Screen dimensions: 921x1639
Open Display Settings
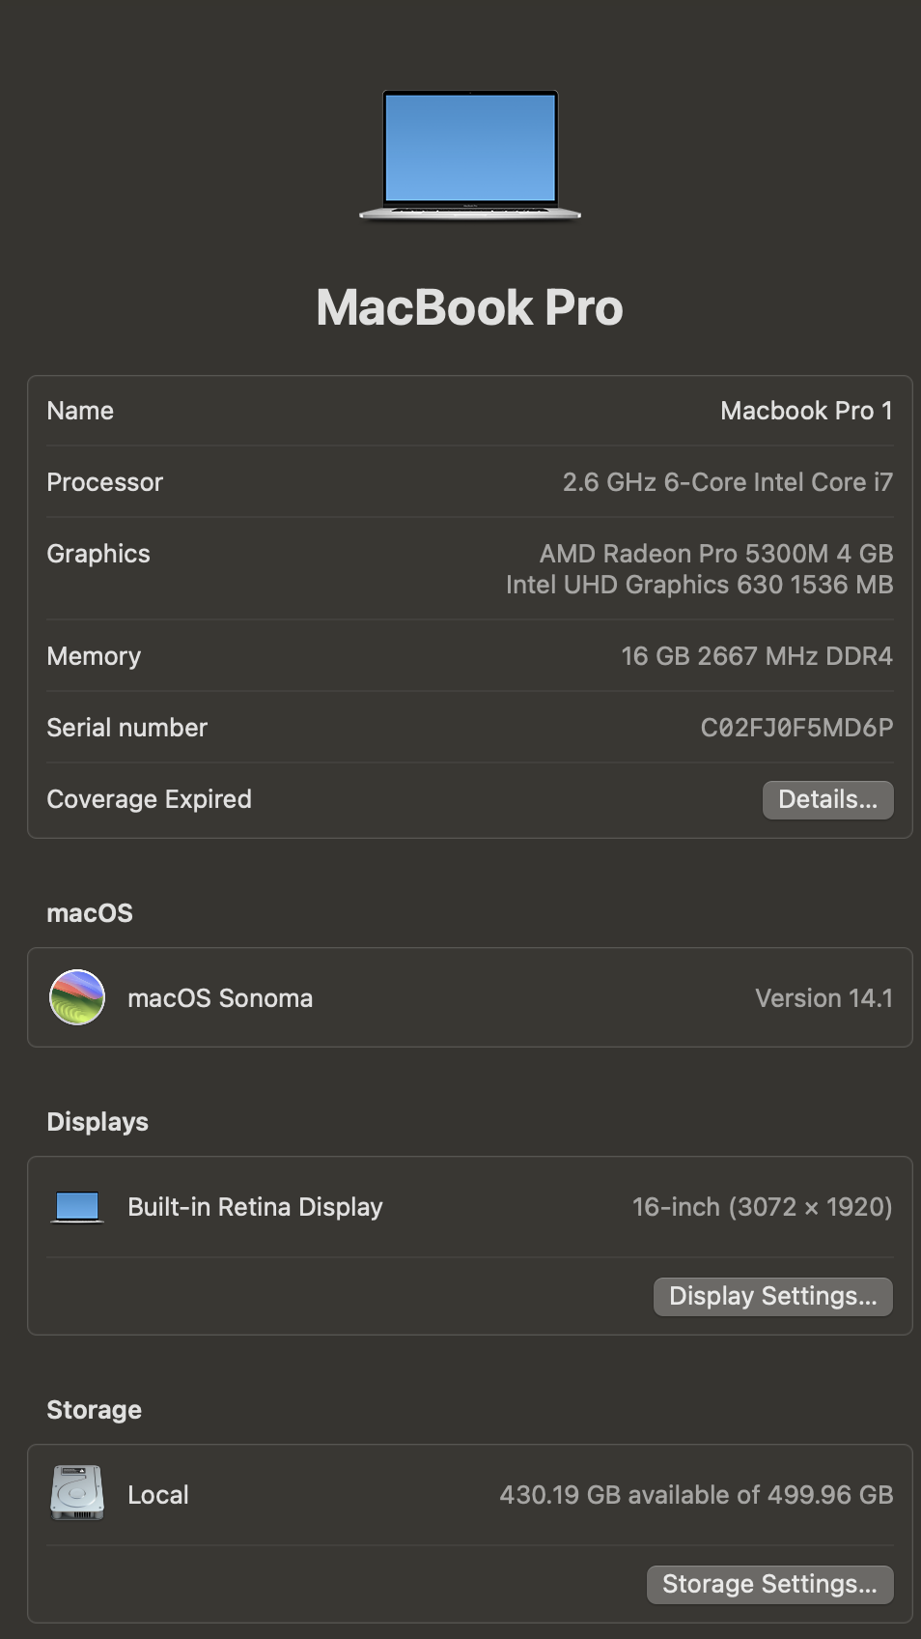click(772, 1296)
